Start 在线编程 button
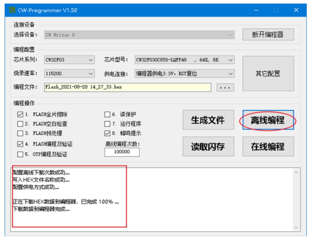 coord(268,146)
